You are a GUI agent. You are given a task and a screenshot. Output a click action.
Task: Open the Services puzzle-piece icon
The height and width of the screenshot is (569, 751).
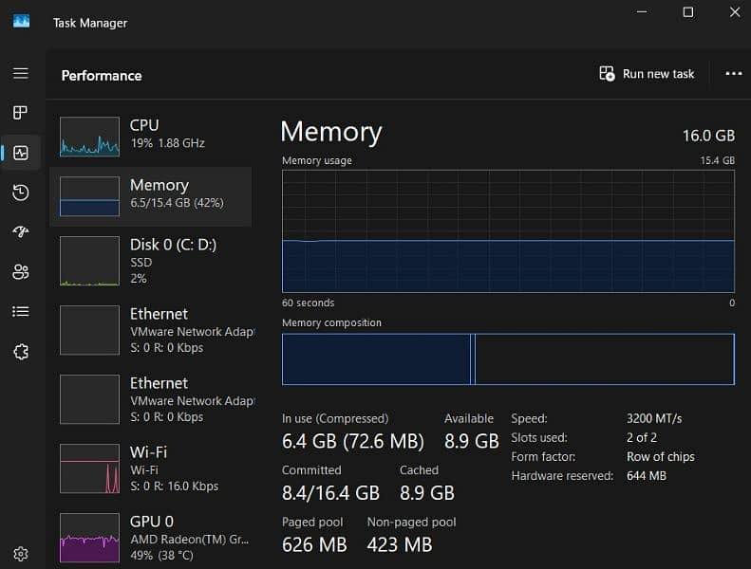pos(20,352)
